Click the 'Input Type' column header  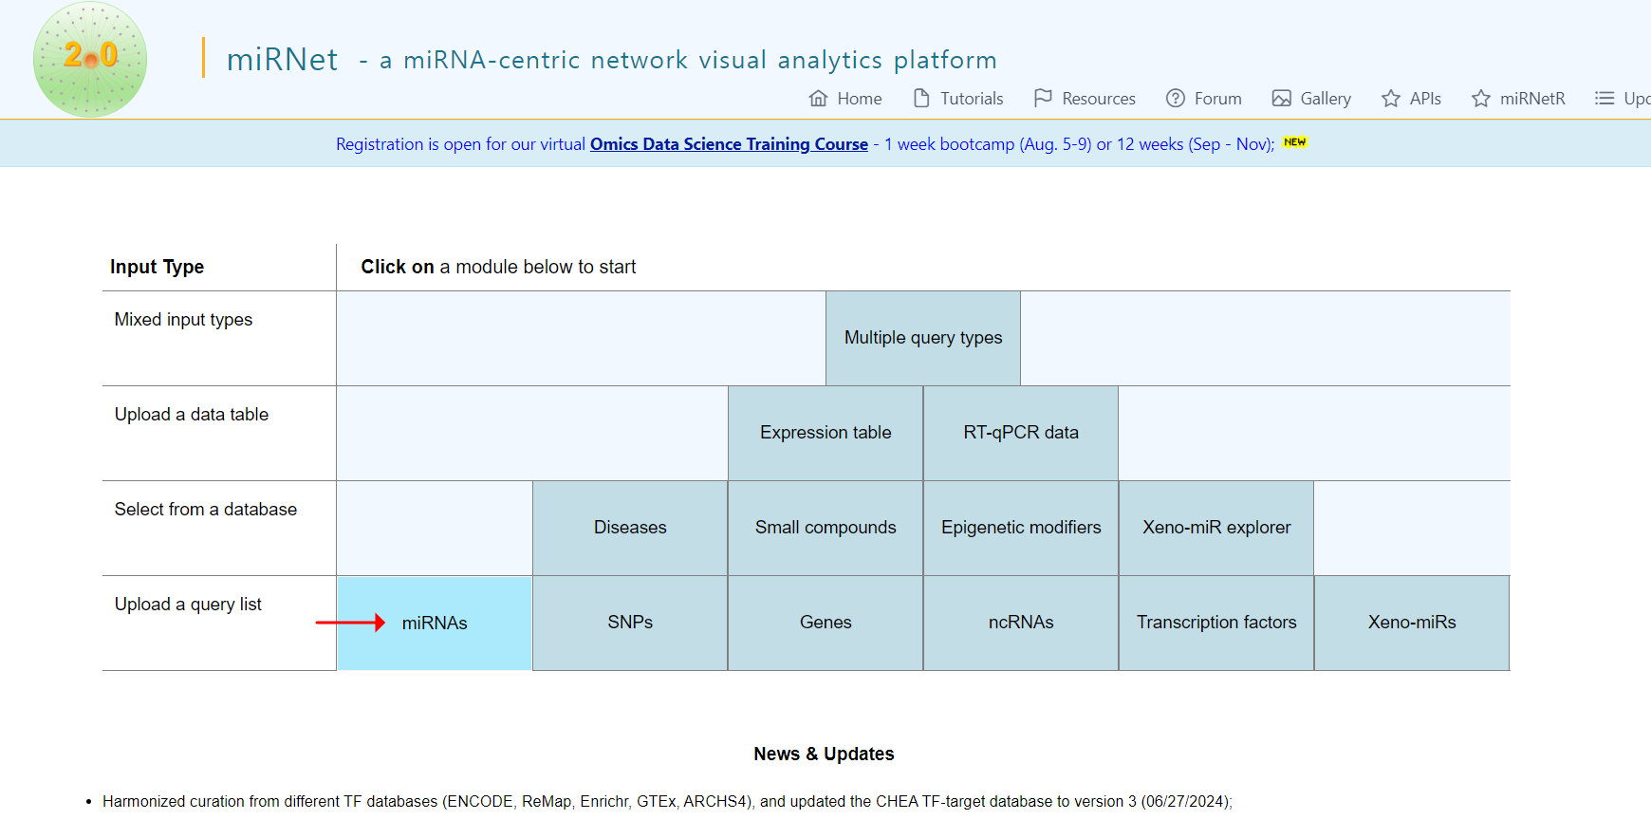157,267
